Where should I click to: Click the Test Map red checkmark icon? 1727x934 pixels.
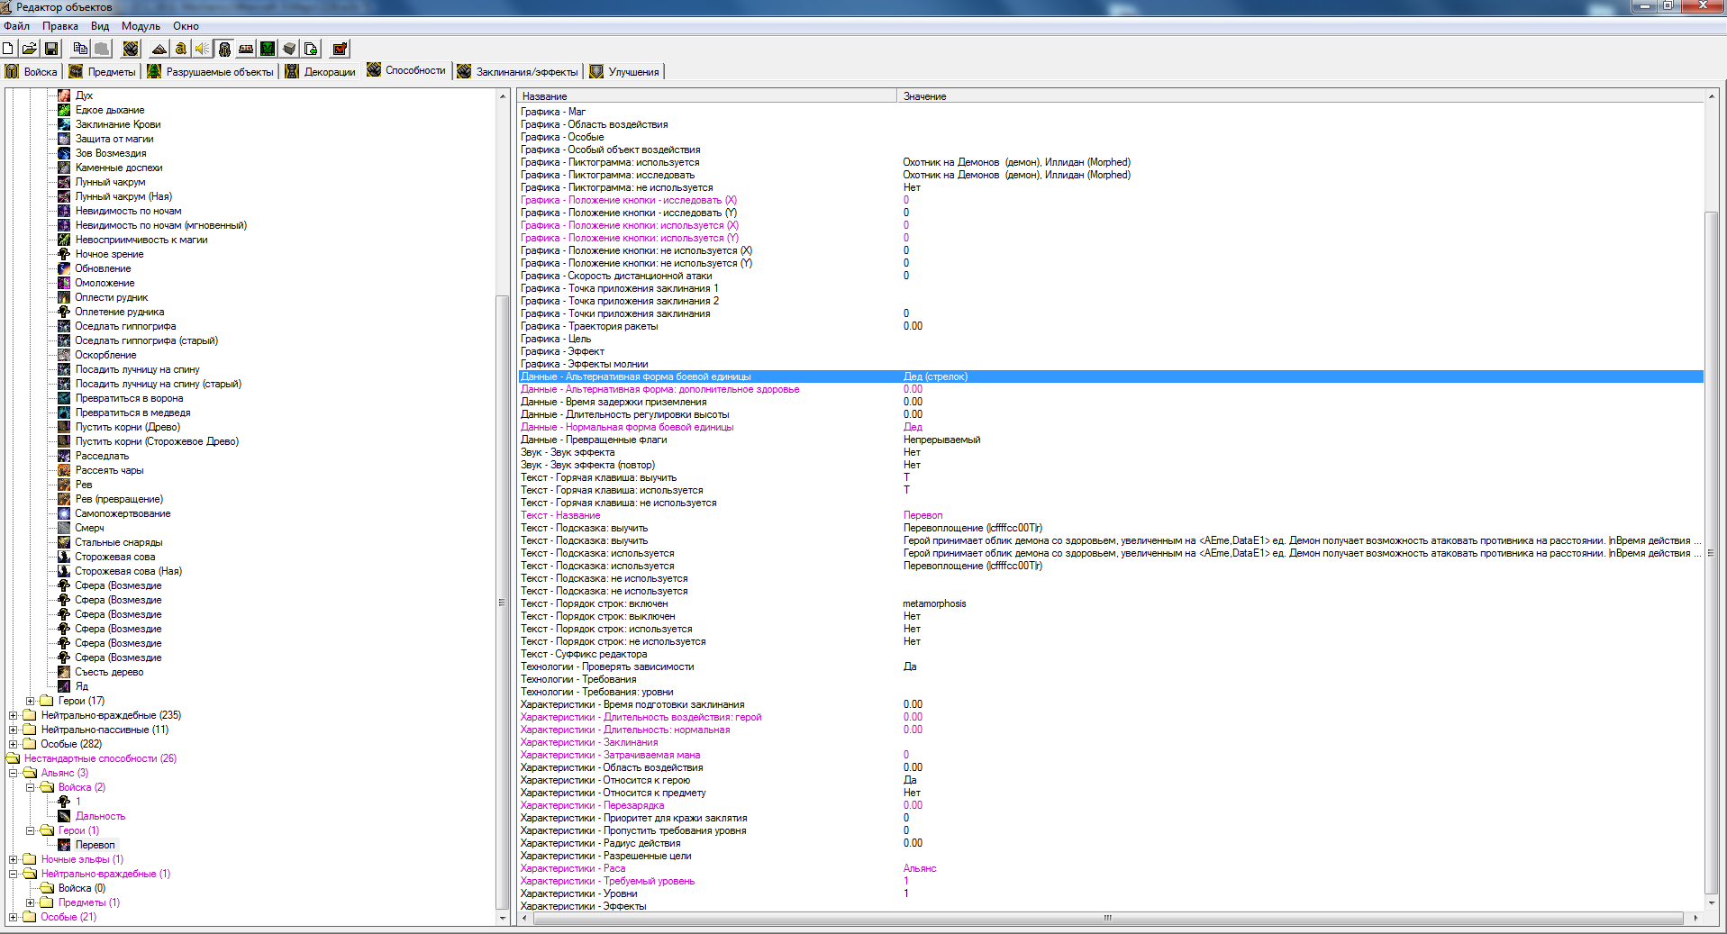click(340, 49)
